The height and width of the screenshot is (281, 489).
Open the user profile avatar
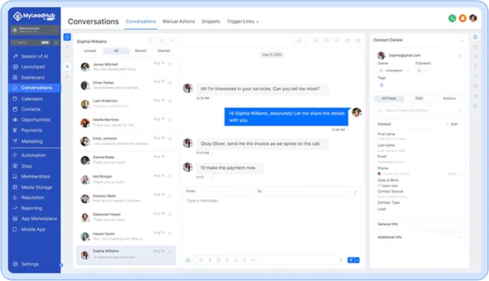point(473,18)
